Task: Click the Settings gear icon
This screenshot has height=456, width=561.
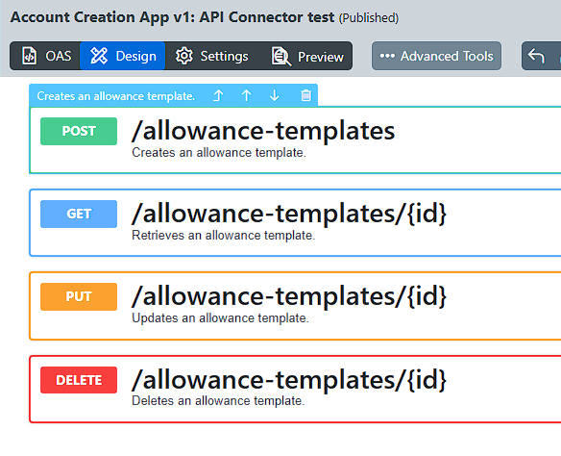Action: pos(183,56)
